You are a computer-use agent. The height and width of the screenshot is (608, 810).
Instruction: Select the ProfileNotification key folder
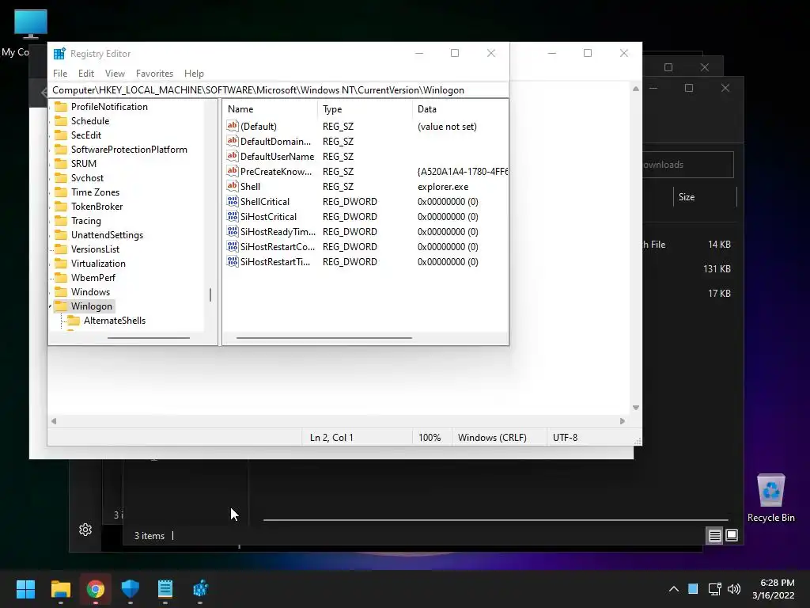[x=109, y=107]
